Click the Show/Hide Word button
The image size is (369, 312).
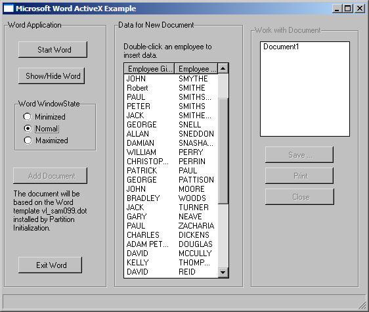coord(51,76)
